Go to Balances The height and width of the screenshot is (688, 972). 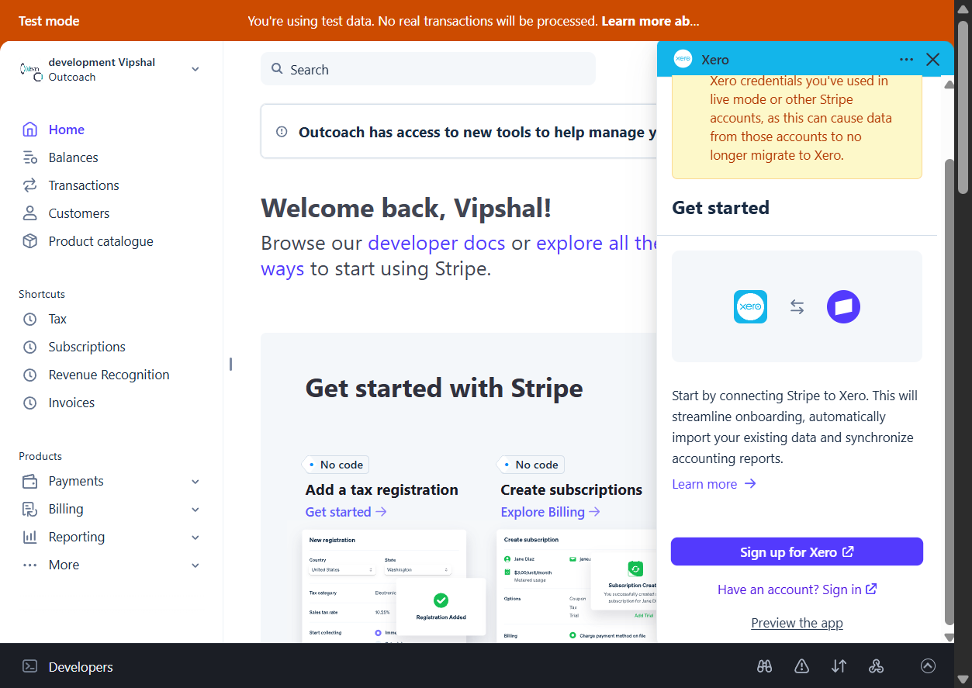pyautogui.click(x=74, y=157)
